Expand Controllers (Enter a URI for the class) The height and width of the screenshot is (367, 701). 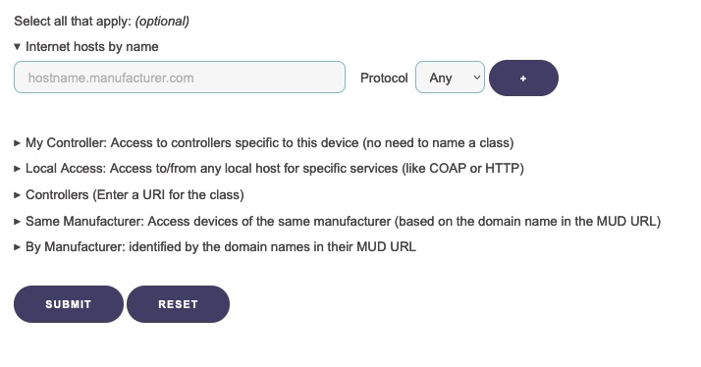(x=130, y=195)
